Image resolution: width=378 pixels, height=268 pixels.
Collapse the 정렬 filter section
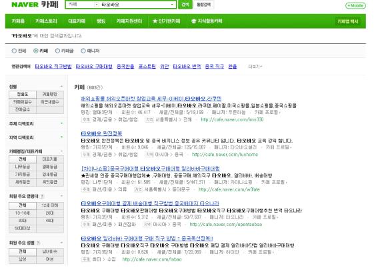(61, 86)
